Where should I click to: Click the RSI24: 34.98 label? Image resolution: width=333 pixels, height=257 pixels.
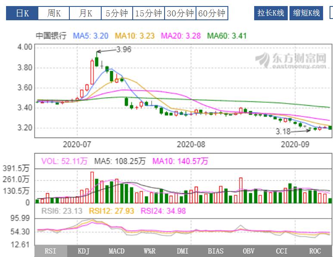click(163, 211)
